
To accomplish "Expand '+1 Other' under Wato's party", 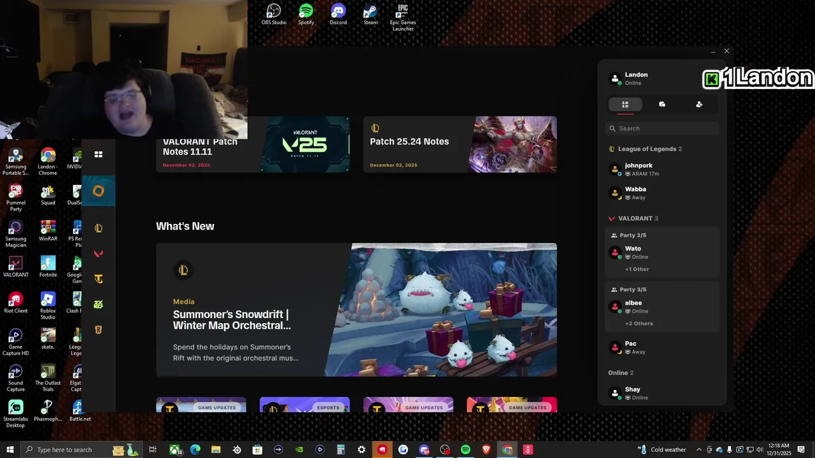I will point(637,269).
